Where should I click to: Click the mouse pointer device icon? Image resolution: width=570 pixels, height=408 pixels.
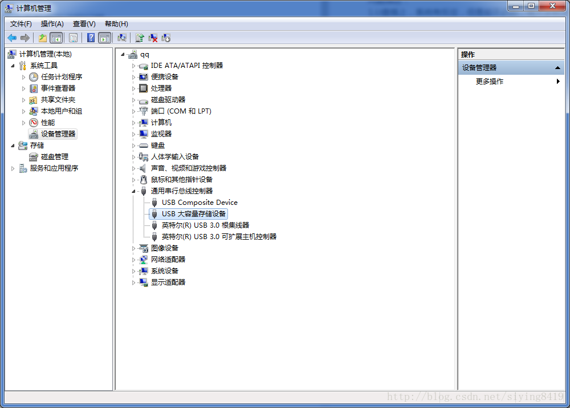tap(144, 180)
